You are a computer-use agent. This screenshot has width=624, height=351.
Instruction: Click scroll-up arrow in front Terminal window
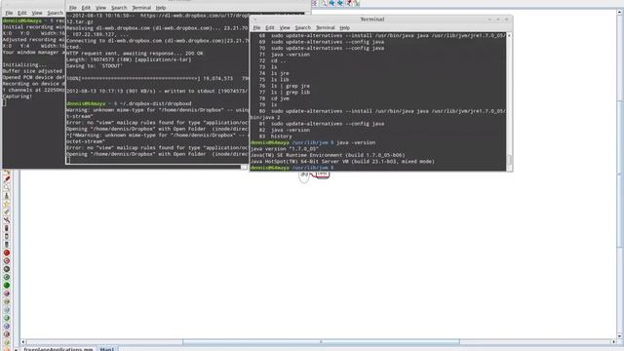coord(509,36)
